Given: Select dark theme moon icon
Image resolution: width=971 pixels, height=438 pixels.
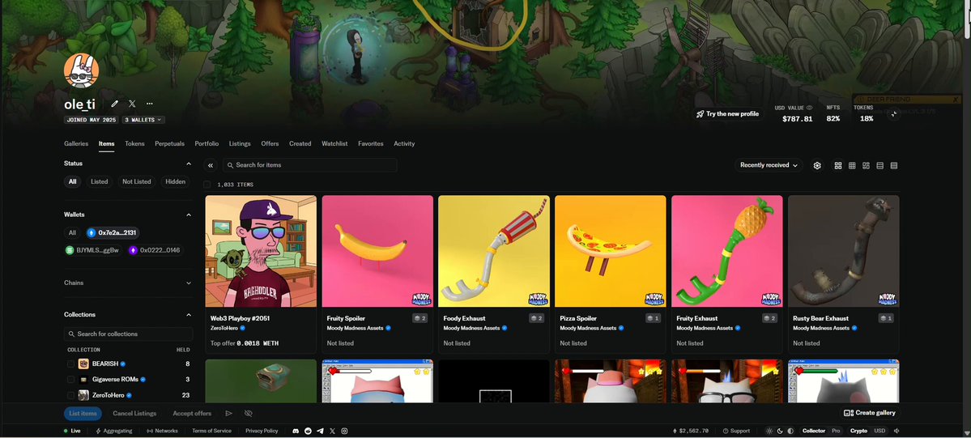Looking at the screenshot, I should click(780, 431).
